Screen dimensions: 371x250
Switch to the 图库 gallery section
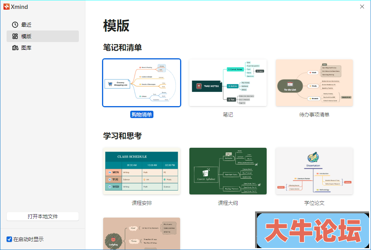pos(43,48)
